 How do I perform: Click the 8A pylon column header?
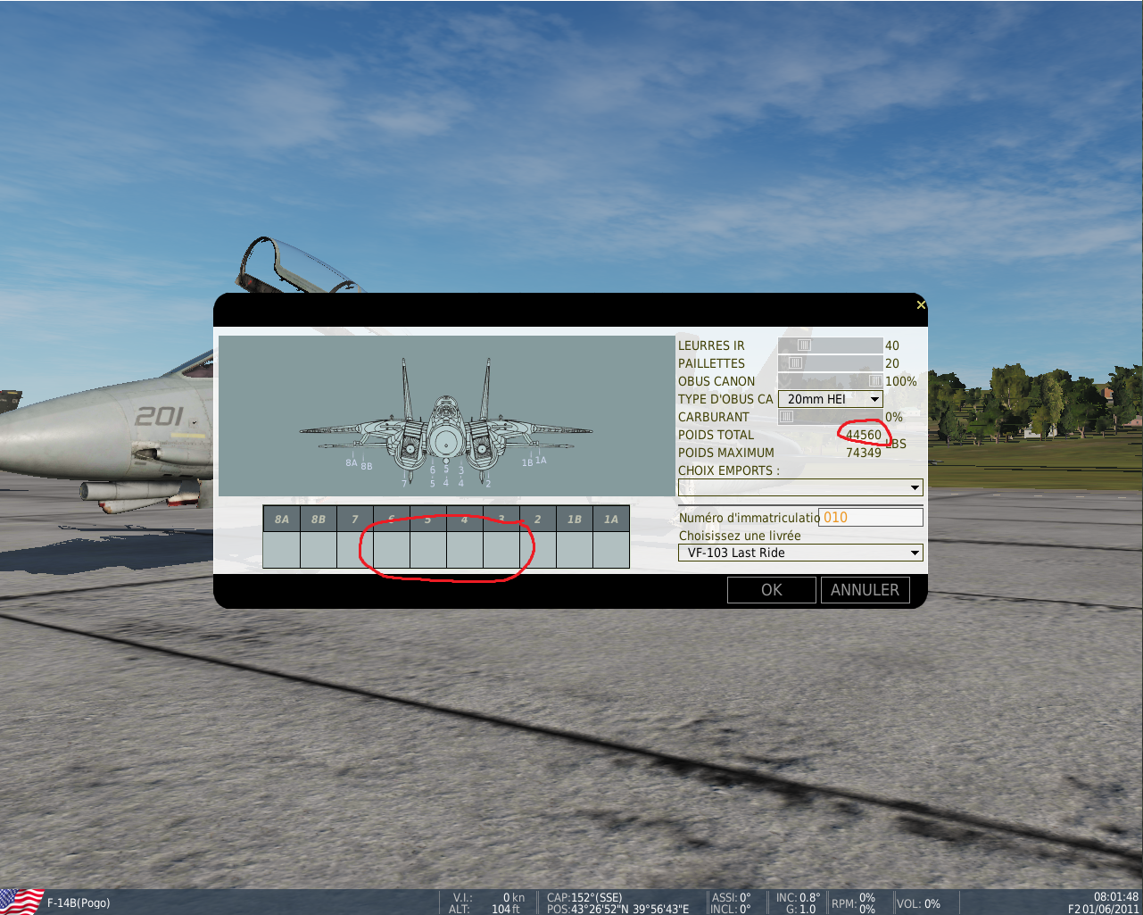click(281, 519)
